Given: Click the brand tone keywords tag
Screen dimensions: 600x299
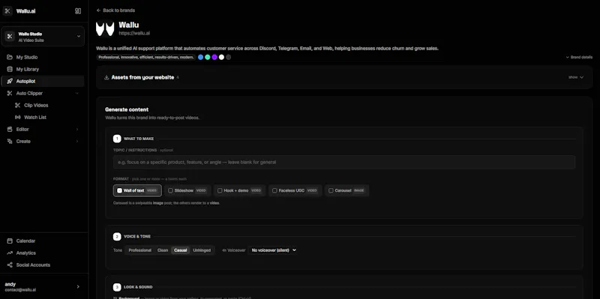Looking at the screenshot, I should pyautogui.click(x=145, y=58).
